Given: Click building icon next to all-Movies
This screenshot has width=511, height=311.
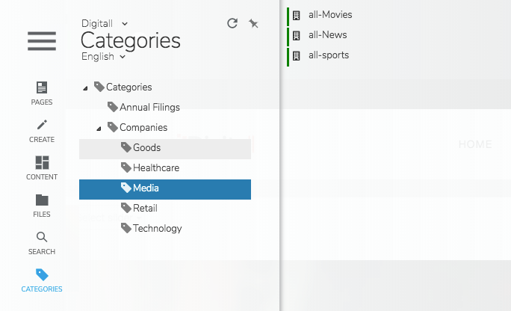Looking at the screenshot, I should 296,15.
